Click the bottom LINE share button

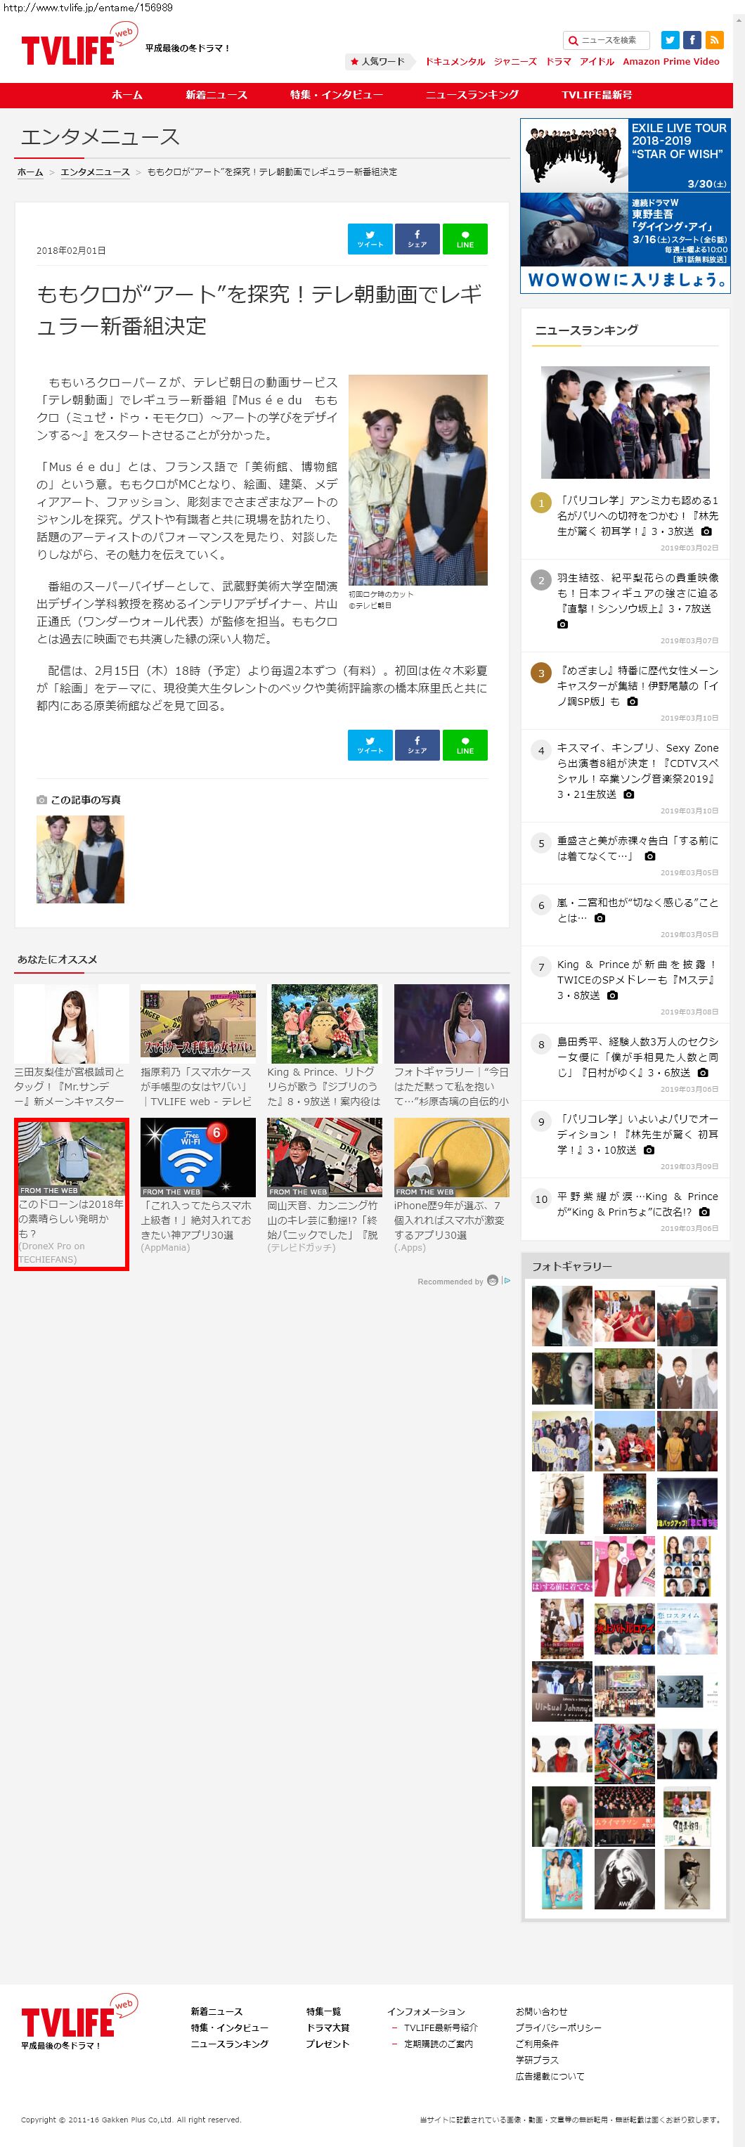464,745
